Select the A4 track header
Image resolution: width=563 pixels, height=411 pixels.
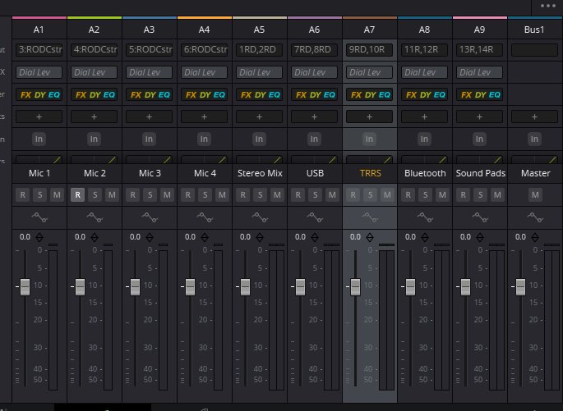[x=205, y=30]
